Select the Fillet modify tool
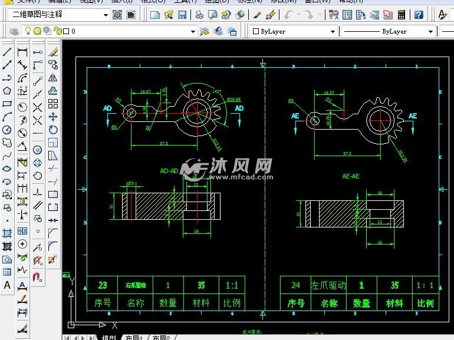This screenshot has height=340, width=454. (53, 246)
